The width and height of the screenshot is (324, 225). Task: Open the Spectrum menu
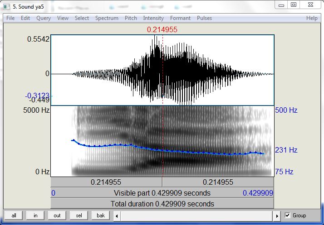(107, 18)
